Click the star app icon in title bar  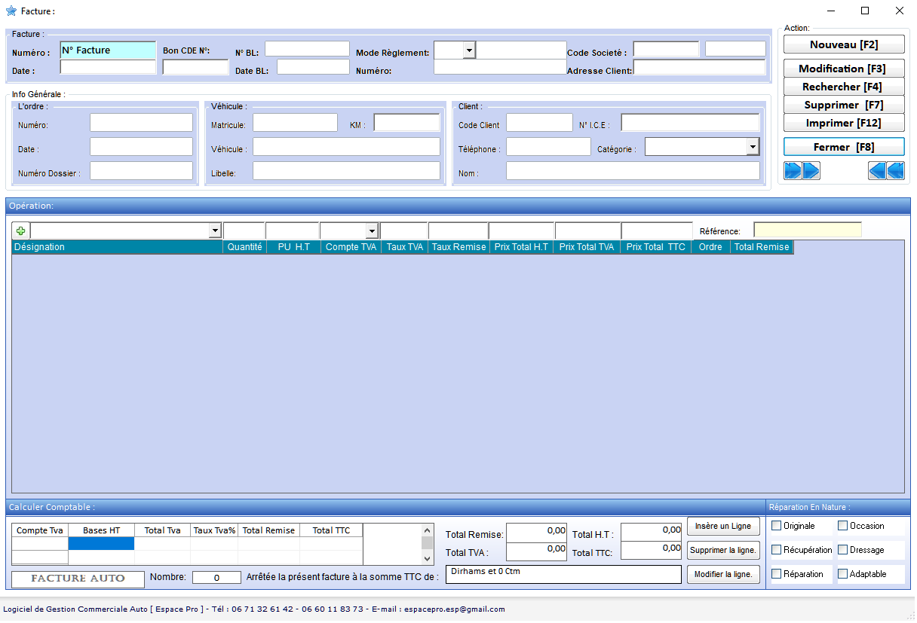click(11, 11)
